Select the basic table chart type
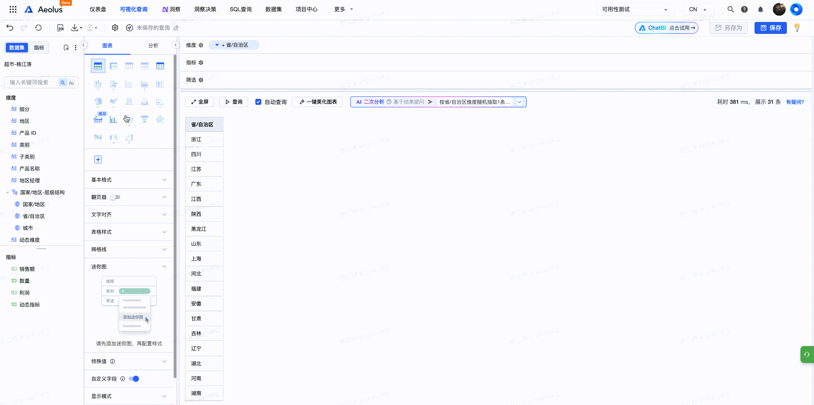The height and width of the screenshot is (405, 814). click(98, 66)
